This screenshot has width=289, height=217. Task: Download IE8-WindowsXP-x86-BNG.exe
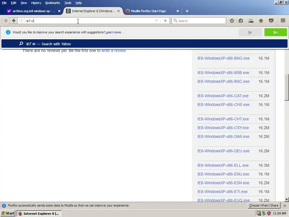coord(224,58)
